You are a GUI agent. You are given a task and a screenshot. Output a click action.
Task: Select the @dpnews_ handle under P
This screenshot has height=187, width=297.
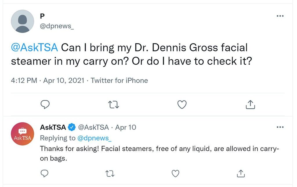point(57,26)
